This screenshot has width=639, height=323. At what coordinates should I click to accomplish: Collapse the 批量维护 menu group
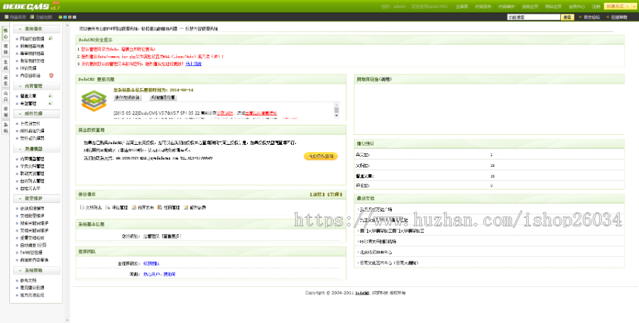tap(37, 198)
